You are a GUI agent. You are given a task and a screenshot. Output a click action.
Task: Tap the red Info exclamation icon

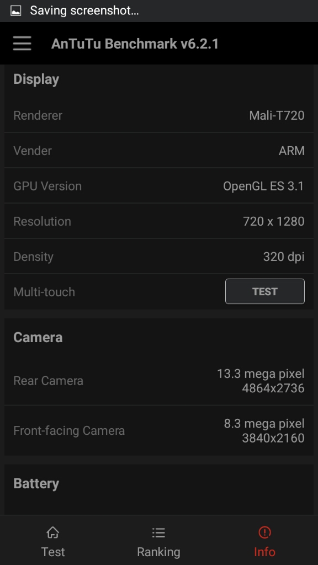264,532
